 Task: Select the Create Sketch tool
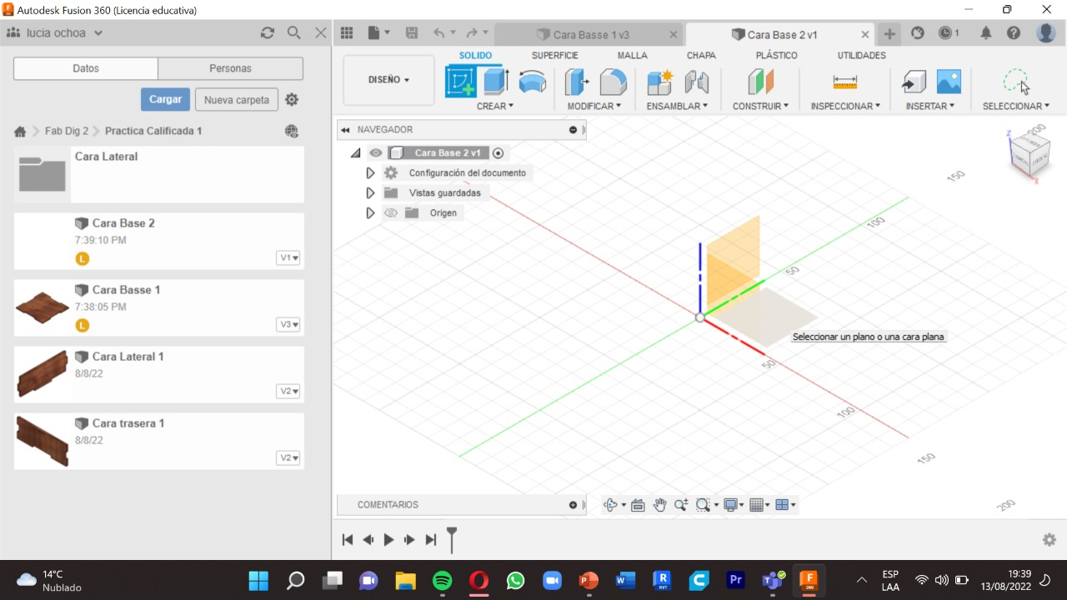click(x=461, y=82)
